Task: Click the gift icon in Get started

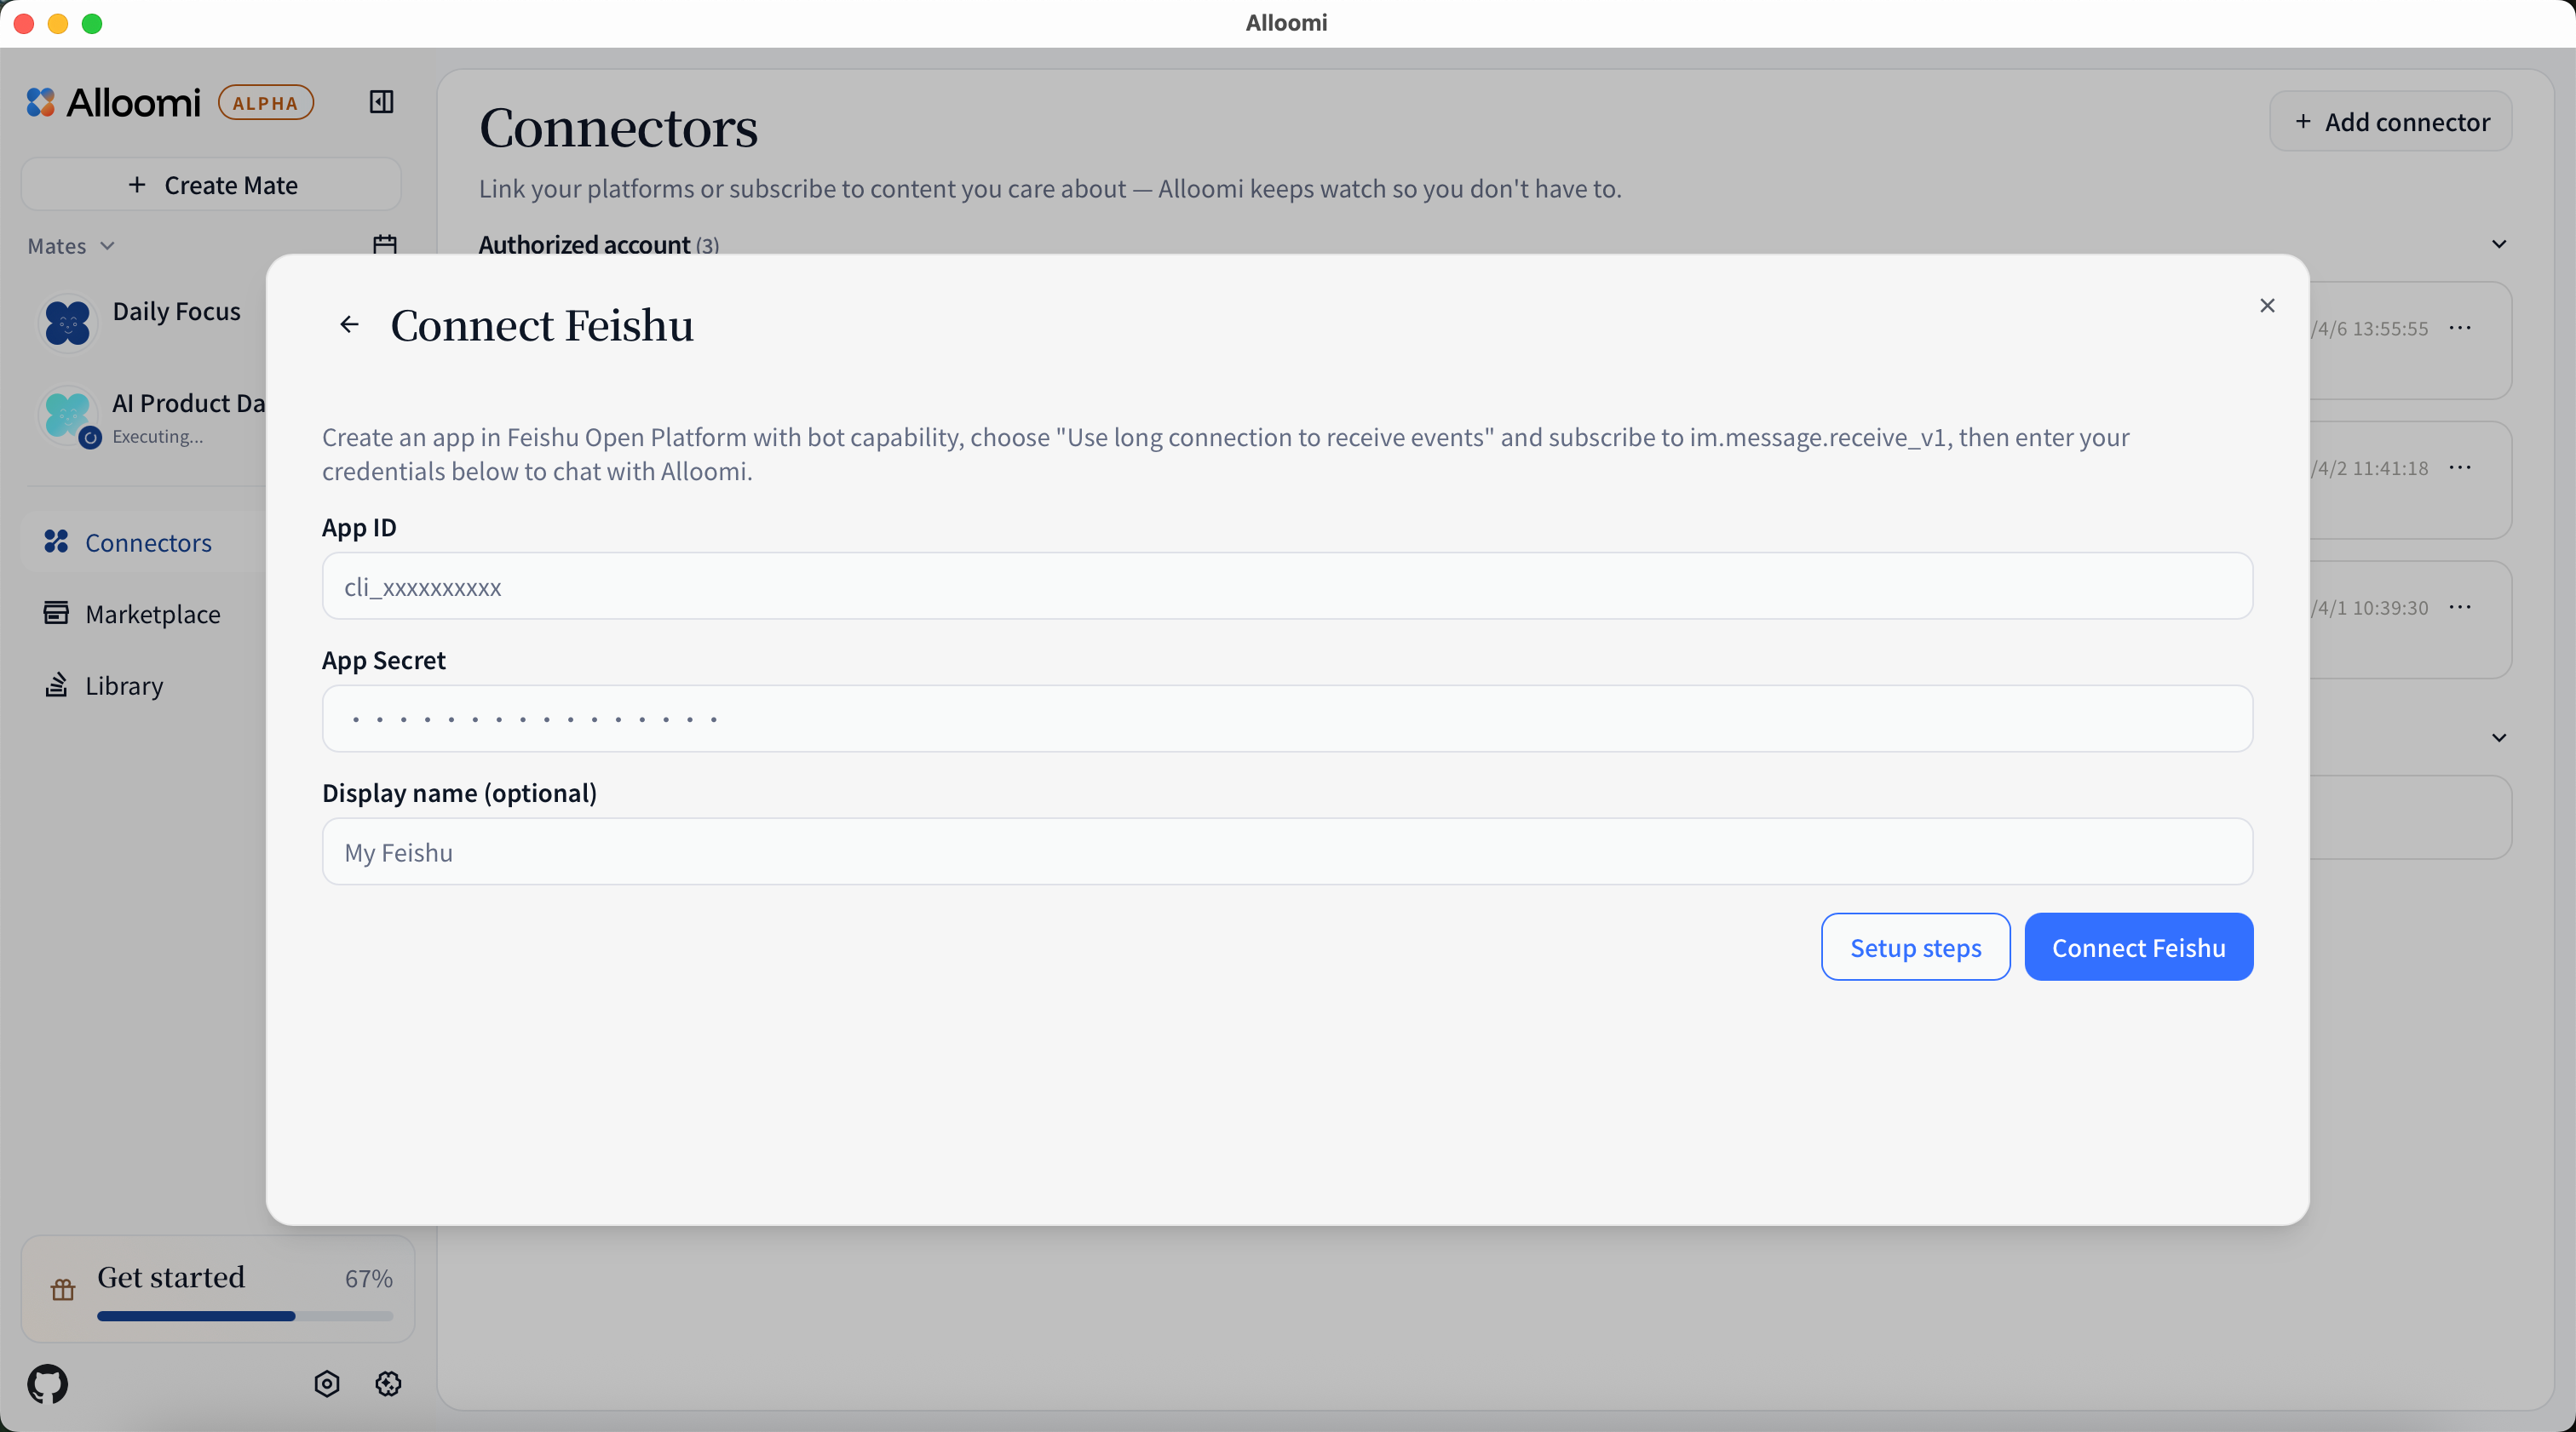Action: click(x=63, y=1290)
